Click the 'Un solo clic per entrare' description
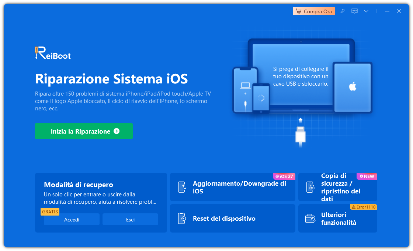The width and height of the screenshot is (413, 251). click(x=100, y=198)
